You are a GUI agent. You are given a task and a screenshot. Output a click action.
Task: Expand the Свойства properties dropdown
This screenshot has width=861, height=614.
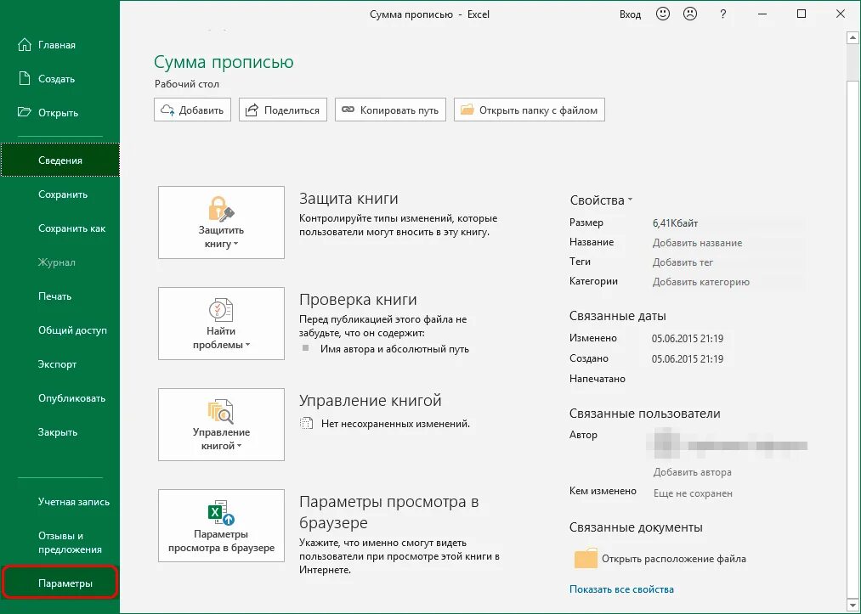(x=601, y=200)
